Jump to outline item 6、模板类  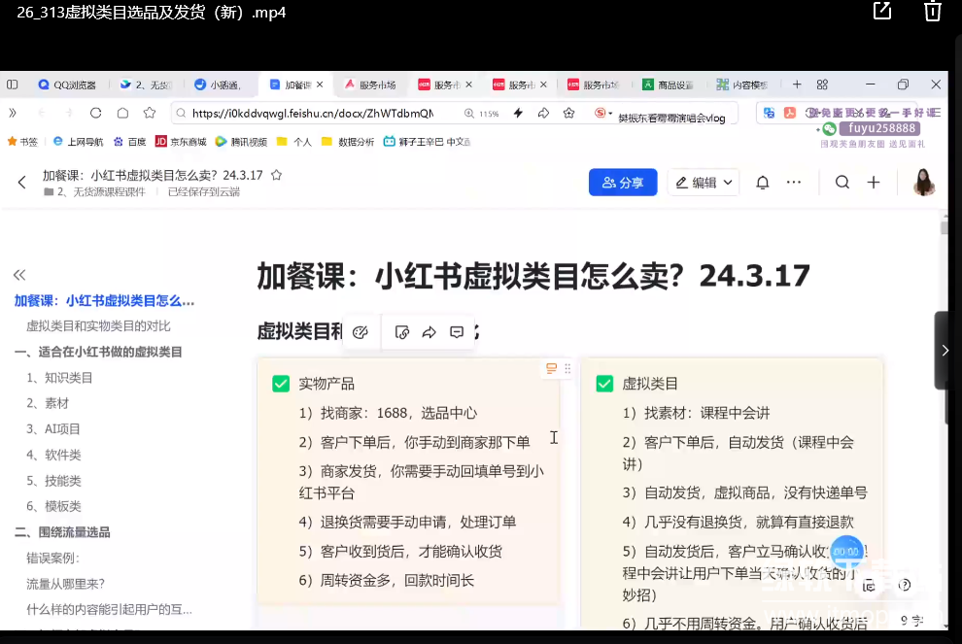click(x=54, y=507)
